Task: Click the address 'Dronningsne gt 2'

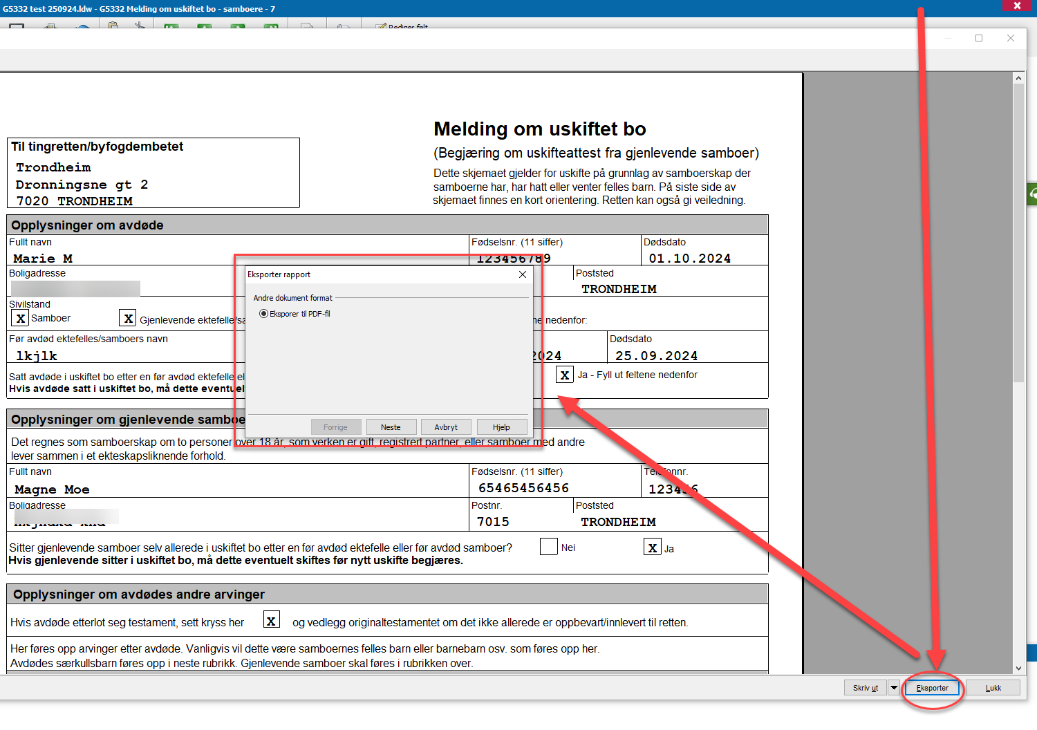Action: (x=82, y=185)
